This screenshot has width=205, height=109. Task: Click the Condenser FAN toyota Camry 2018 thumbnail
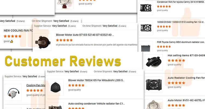[146, 8]
